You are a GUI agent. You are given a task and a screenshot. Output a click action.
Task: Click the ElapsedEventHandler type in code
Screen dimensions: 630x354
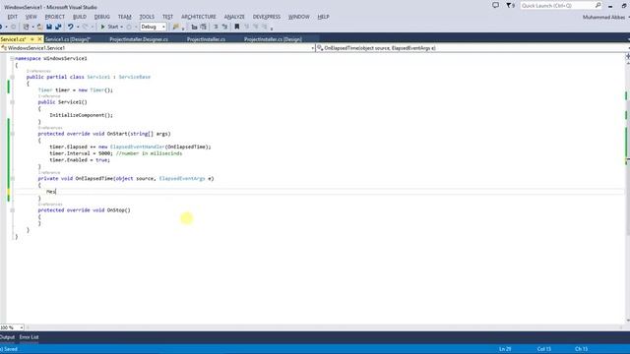138,147
